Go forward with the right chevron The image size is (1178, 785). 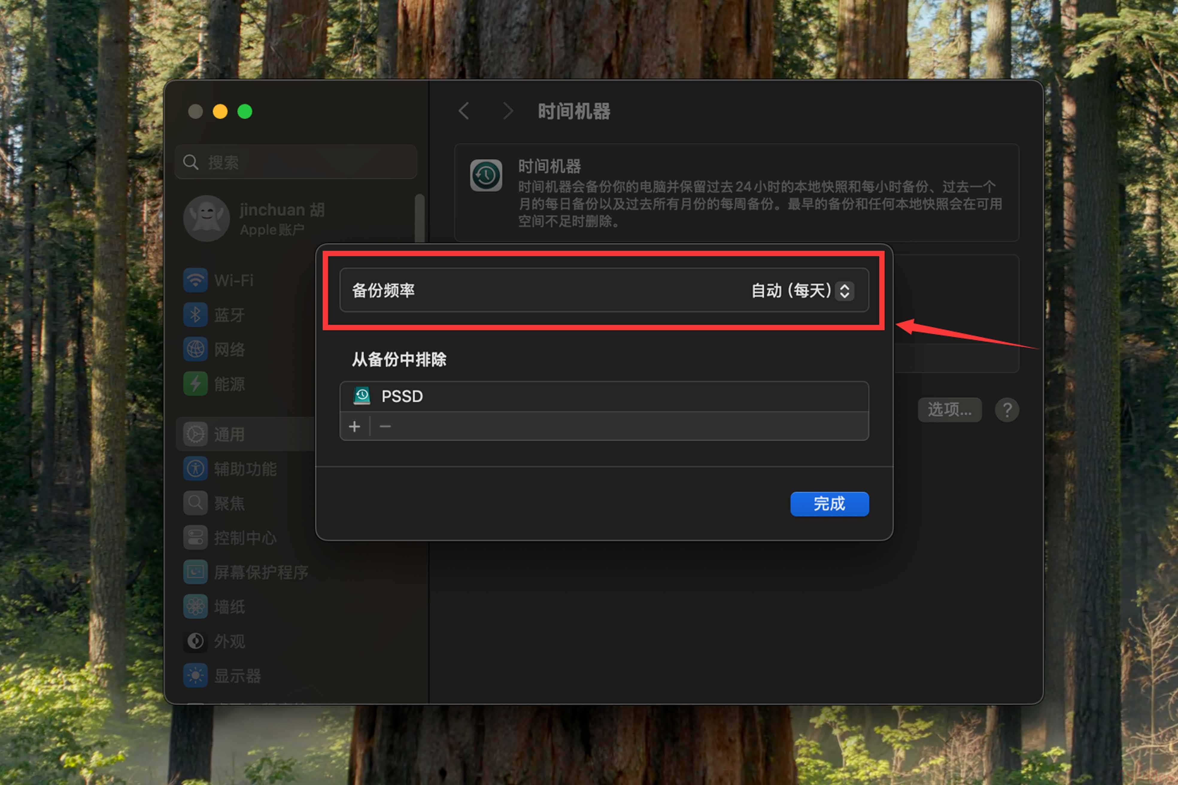(508, 111)
